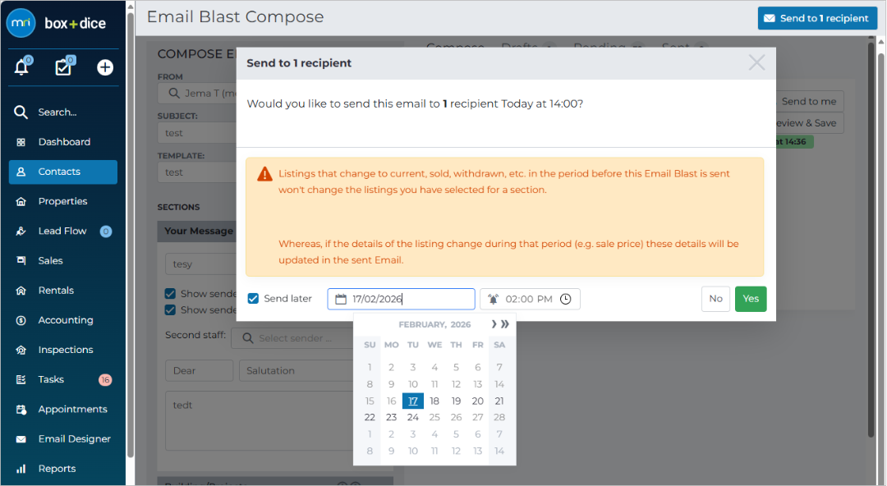Open the Second staff sender selector

click(294, 337)
